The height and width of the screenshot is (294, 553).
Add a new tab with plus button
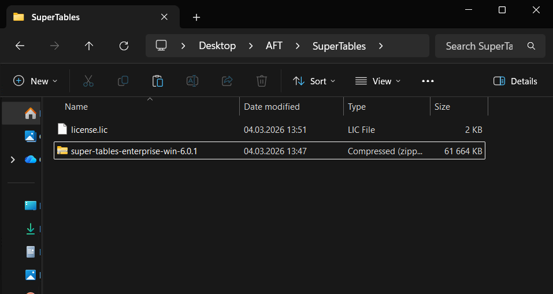pos(196,17)
